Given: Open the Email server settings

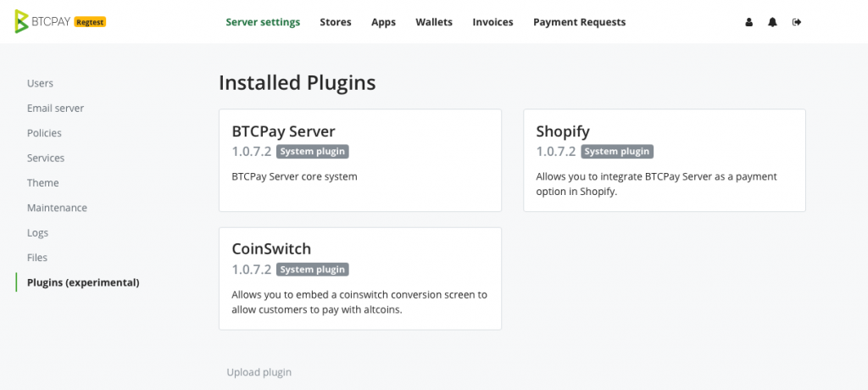Looking at the screenshot, I should [x=55, y=108].
